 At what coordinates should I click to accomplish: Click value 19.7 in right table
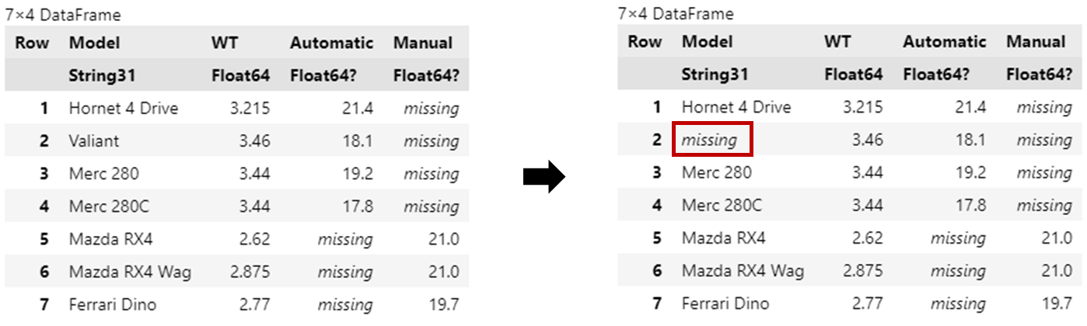pos(1055,303)
